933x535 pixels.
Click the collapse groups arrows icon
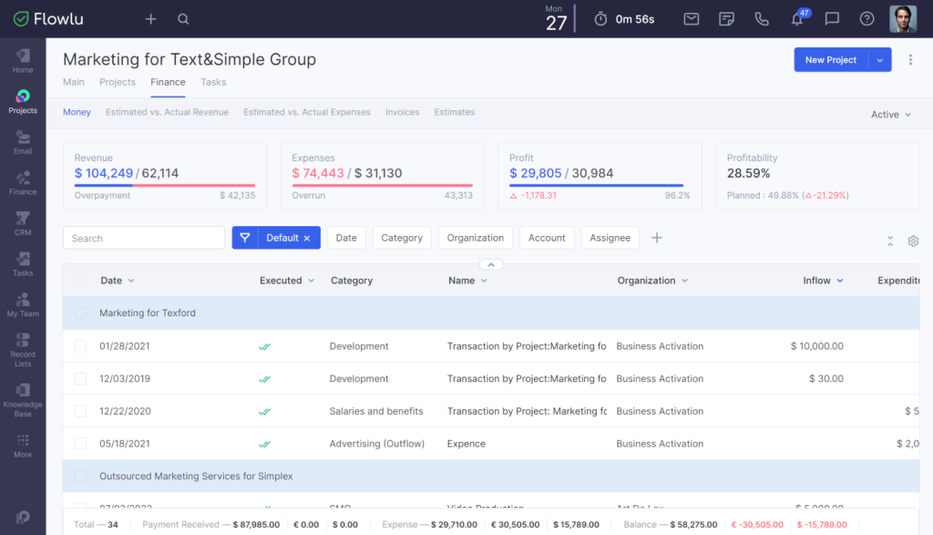point(890,241)
